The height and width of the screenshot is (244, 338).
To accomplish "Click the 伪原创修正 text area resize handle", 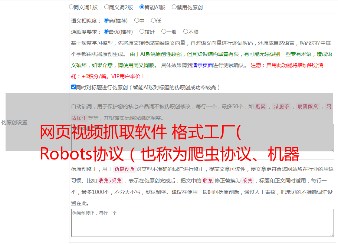I will 331,234.
